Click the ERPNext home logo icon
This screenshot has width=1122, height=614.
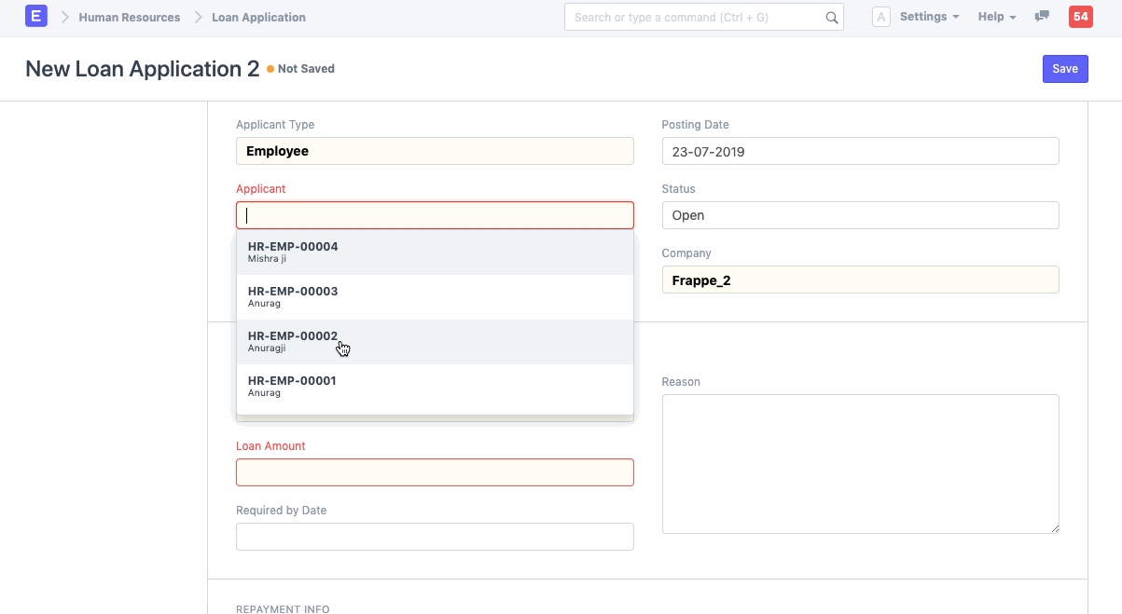coord(36,17)
